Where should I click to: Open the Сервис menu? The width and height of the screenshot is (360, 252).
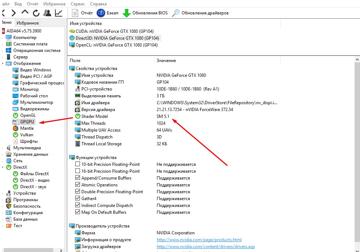[x=78, y=4]
